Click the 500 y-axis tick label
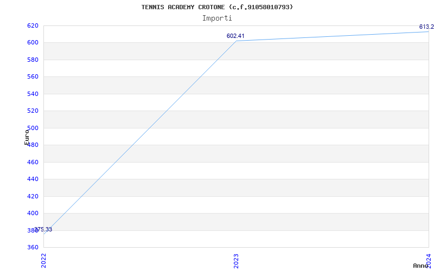434x271 pixels. pos(33,128)
